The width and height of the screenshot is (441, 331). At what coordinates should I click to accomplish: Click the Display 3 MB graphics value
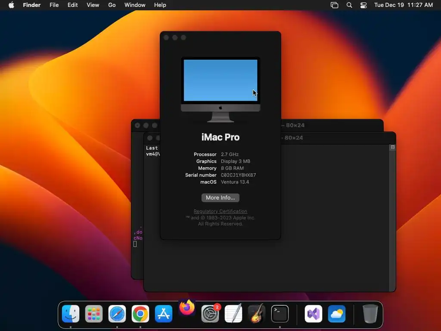(236, 161)
